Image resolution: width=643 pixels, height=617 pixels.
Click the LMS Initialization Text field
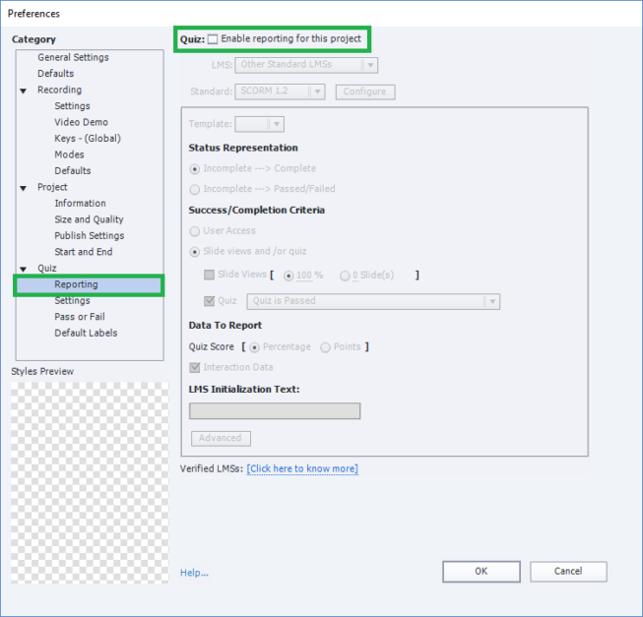275,411
